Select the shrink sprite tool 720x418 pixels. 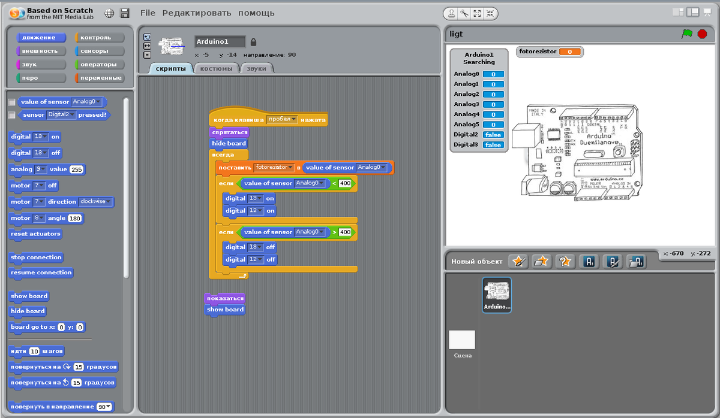tap(490, 13)
